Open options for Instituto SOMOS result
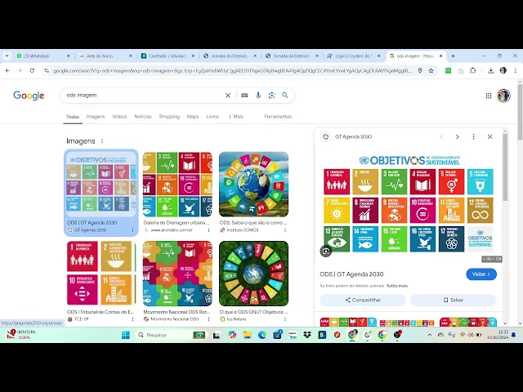Image resolution: width=523 pixels, height=392 pixels. pyautogui.click(x=285, y=230)
